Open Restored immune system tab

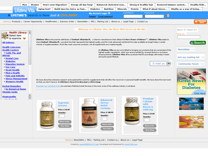172,5
